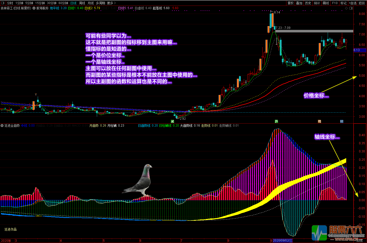This screenshot has width=367, height=243.
Task: Click the gray 7.23-7.09 resistance bar
Action: tap(314, 31)
